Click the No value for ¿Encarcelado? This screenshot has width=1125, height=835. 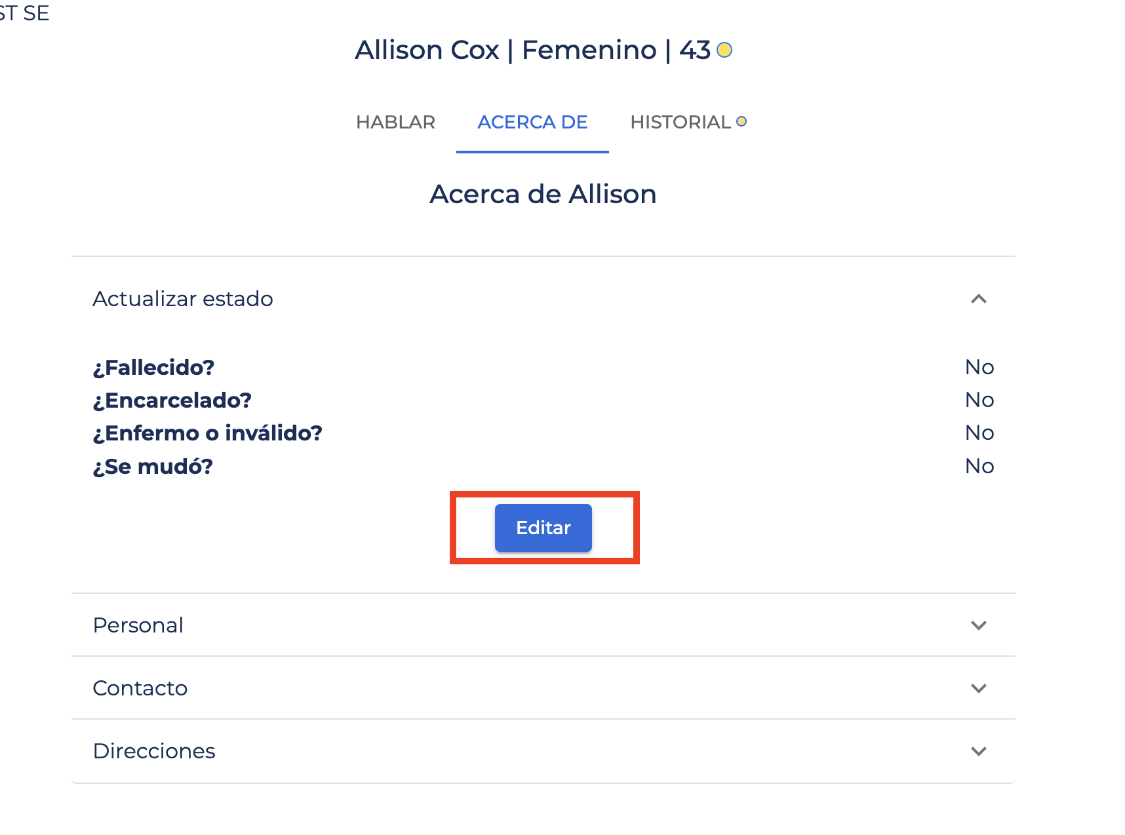(x=979, y=400)
